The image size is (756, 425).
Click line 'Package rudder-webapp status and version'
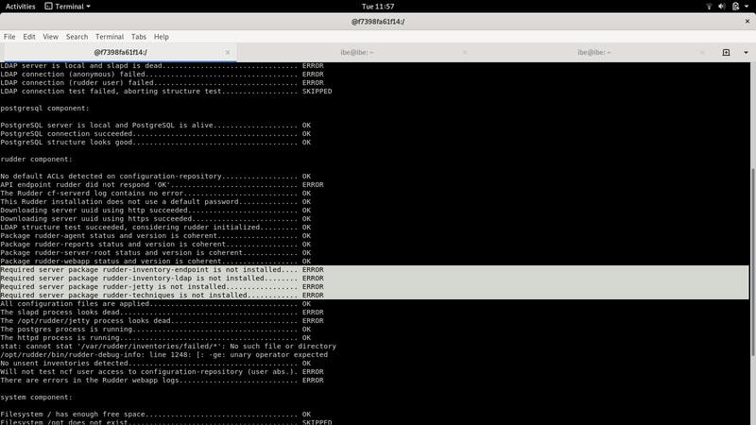click(x=155, y=262)
